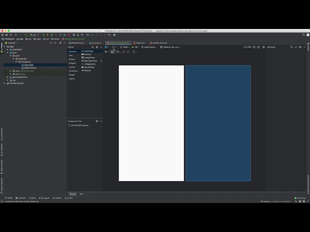Viewport: 310px width, 232px height.
Task: Open the Build tool window
Action: click(x=32, y=198)
